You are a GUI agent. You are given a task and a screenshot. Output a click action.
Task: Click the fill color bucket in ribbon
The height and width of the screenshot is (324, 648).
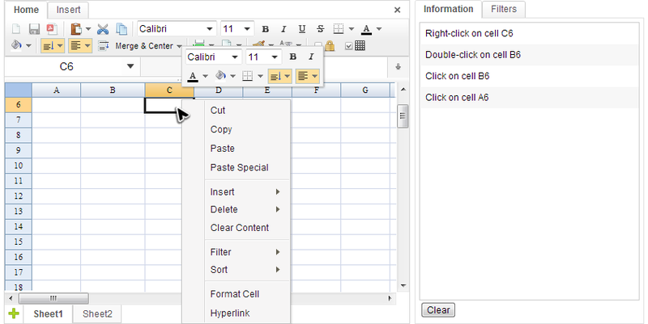click(x=16, y=45)
